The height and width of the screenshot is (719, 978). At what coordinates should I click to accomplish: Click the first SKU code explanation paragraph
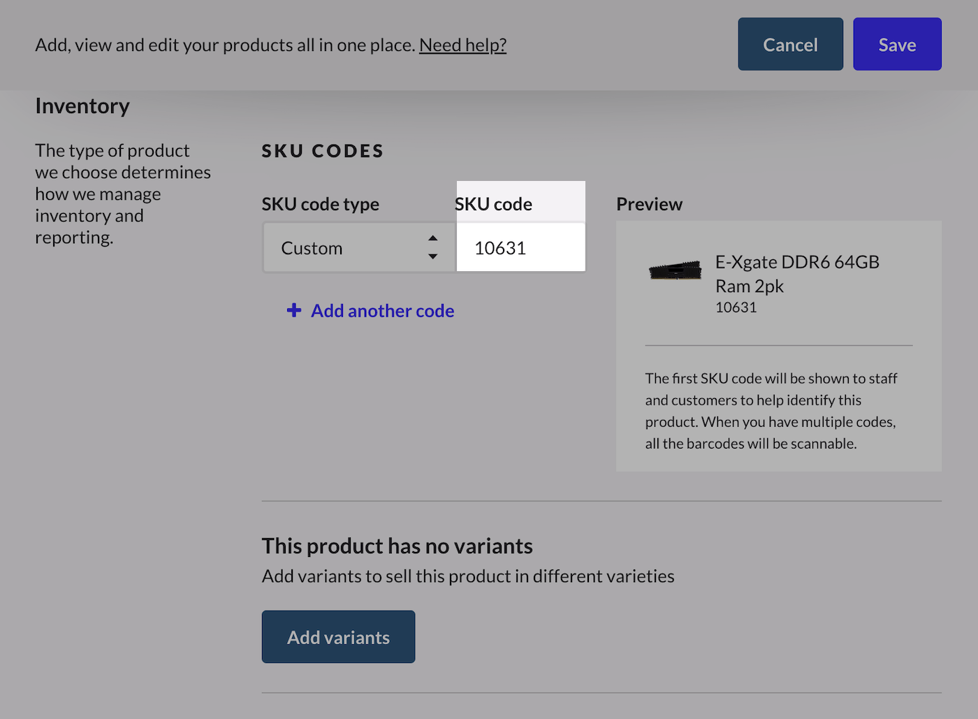click(x=771, y=411)
